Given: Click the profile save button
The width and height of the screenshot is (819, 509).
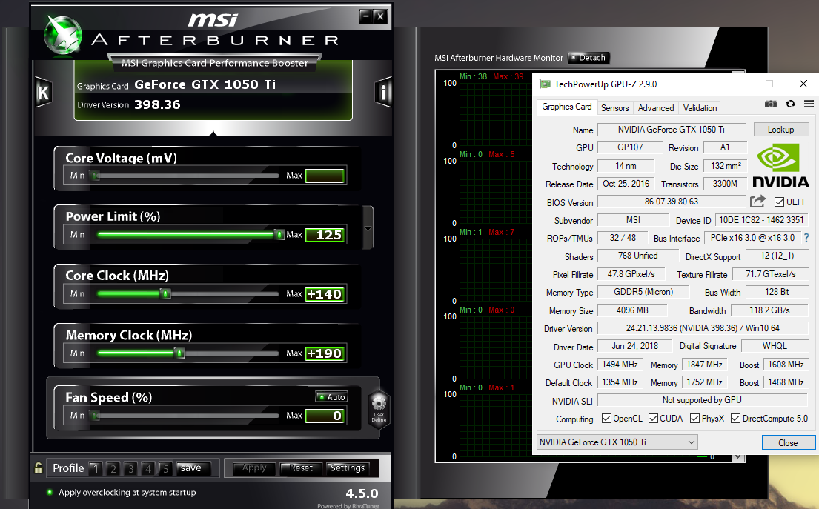Looking at the screenshot, I should (x=193, y=468).
